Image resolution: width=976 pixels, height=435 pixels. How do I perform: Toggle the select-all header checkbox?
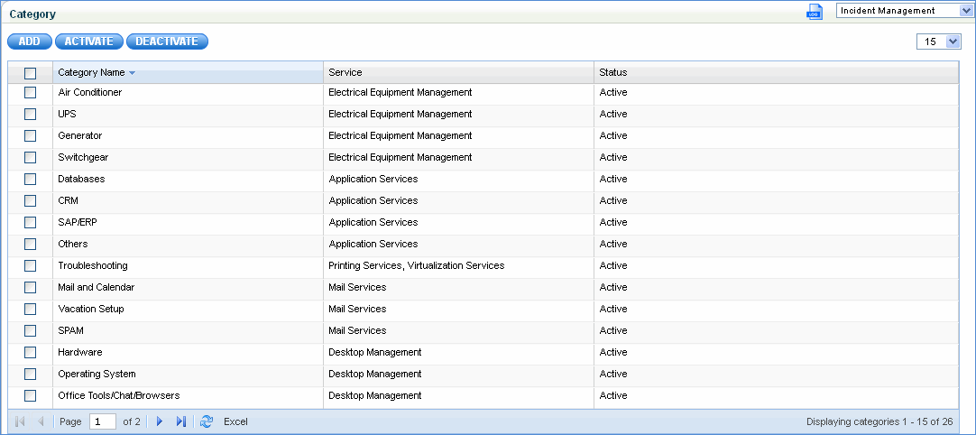click(x=30, y=73)
